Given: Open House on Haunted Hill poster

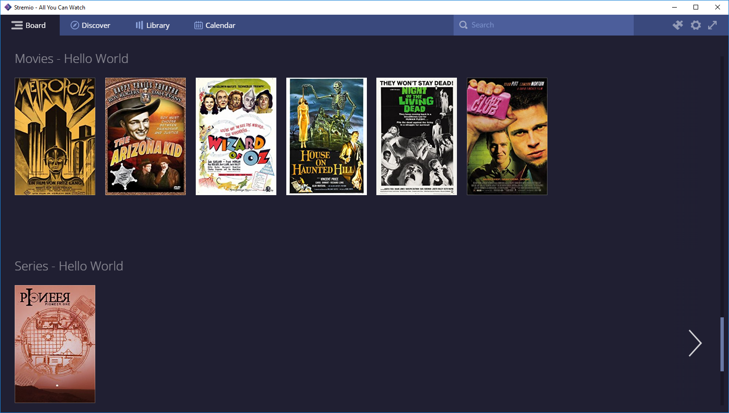Looking at the screenshot, I should (x=327, y=136).
